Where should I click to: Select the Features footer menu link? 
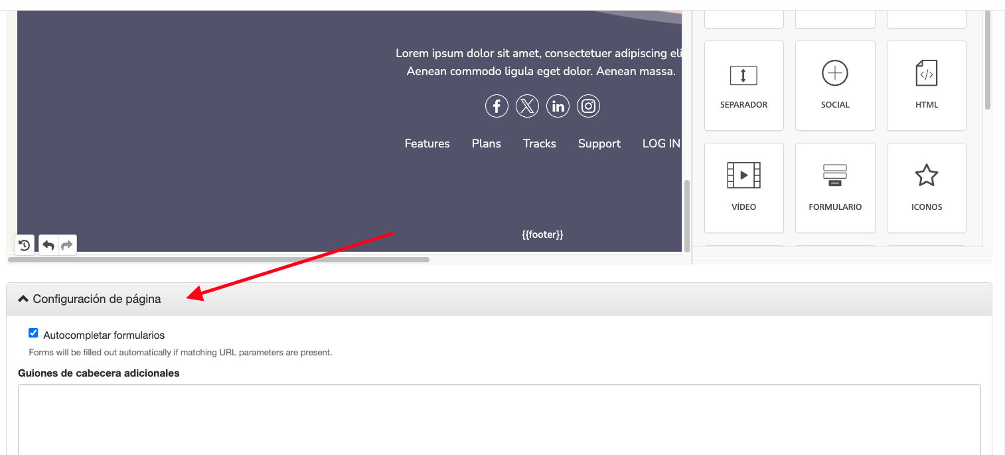point(427,143)
